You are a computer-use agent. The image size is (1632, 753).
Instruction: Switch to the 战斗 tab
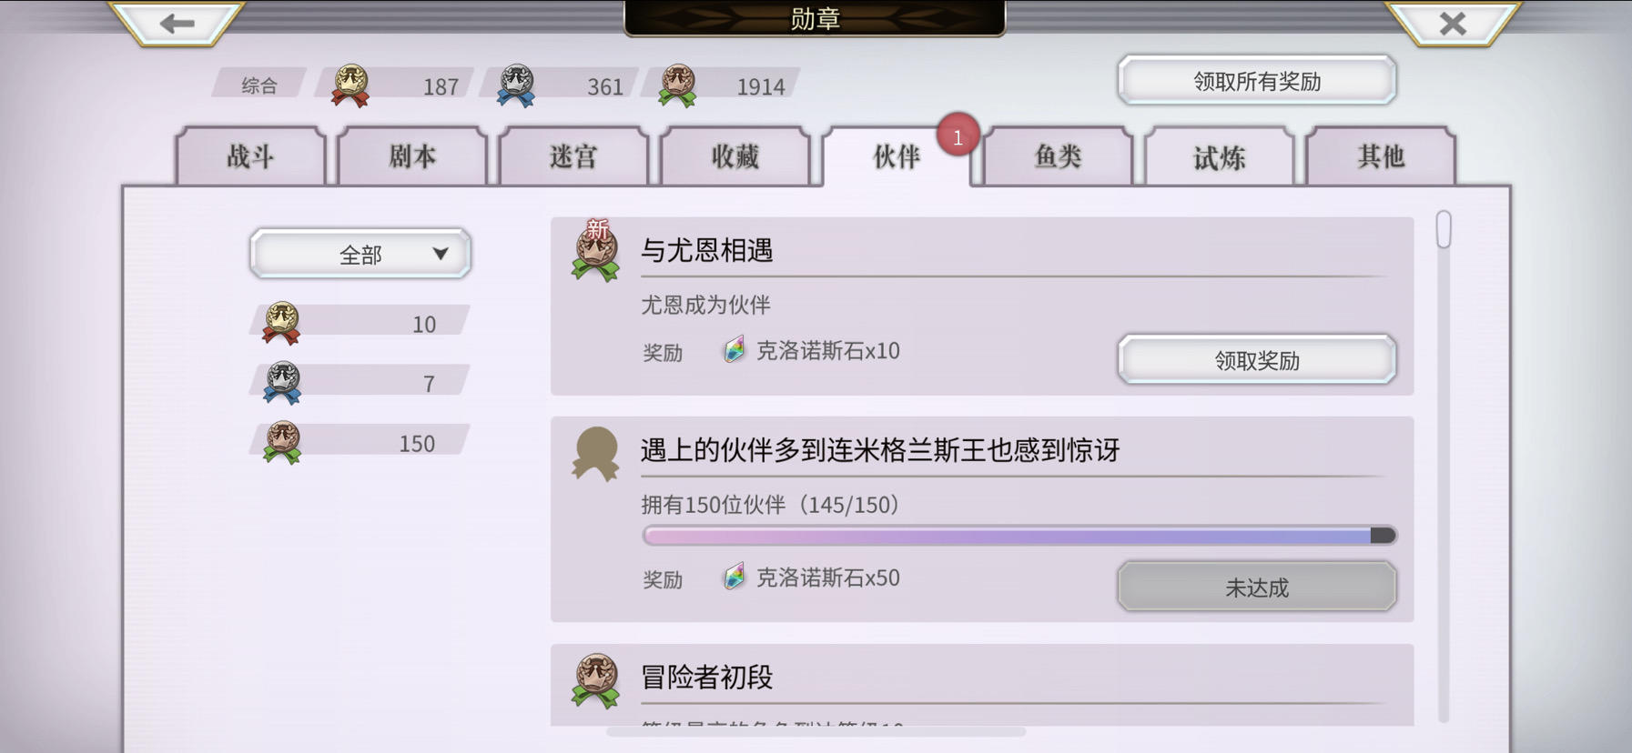pos(250,156)
